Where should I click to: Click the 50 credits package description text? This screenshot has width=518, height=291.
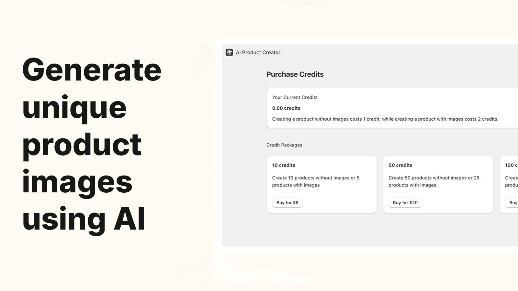click(x=434, y=181)
